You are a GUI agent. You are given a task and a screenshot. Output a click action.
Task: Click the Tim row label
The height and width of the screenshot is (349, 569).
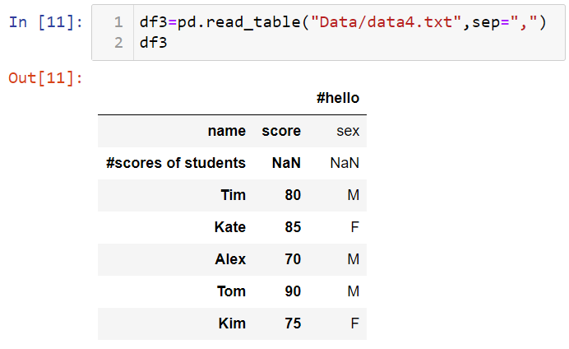(233, 195)
